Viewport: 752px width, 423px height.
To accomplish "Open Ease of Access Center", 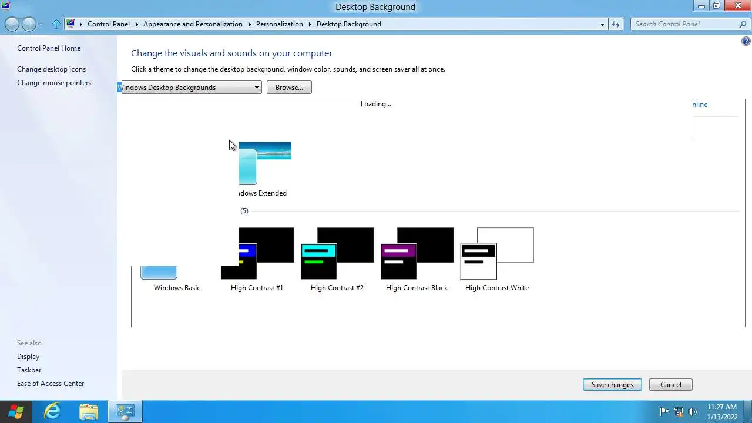I will coord(51,384).
